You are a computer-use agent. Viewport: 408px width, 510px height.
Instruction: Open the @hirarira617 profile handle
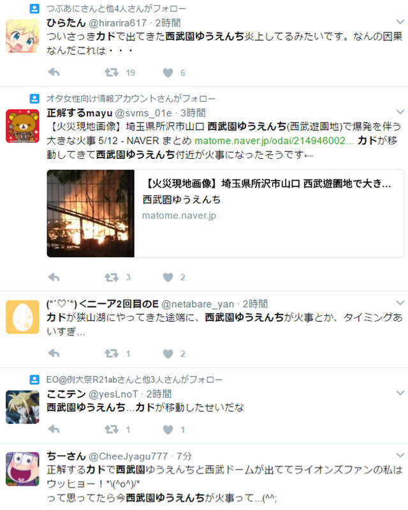tap(117, 23)
